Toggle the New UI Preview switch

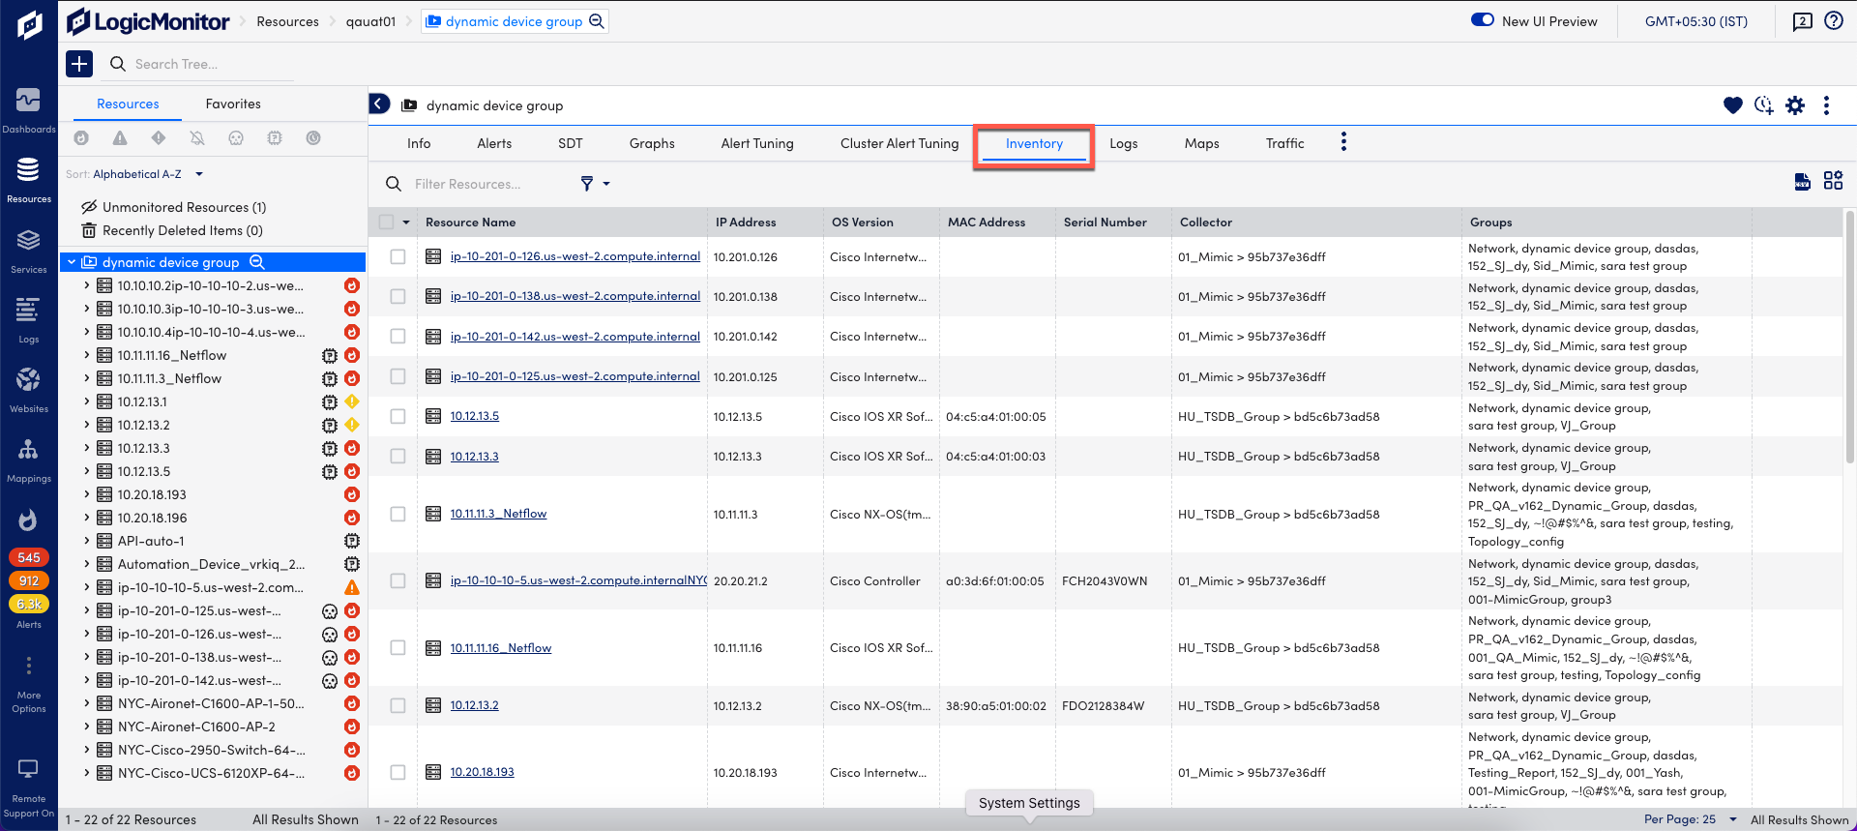(x=1482, y=20)
